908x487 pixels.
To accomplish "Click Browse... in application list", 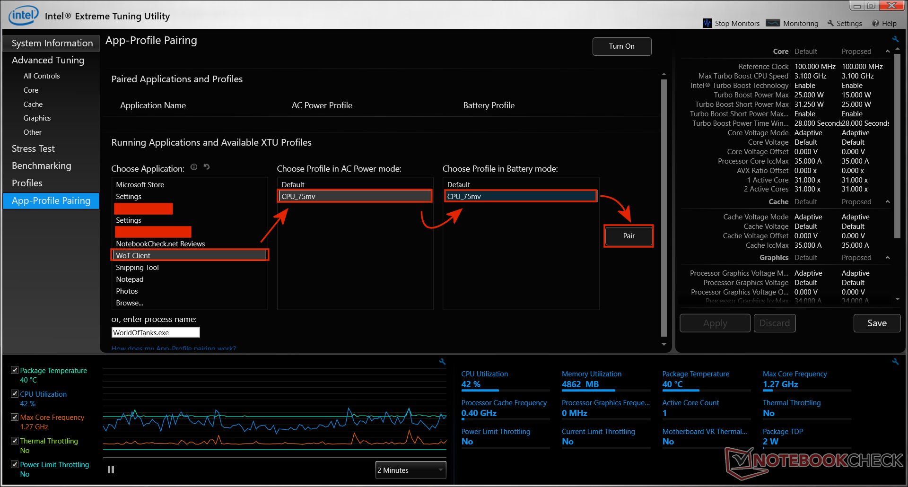I will 190,303.
